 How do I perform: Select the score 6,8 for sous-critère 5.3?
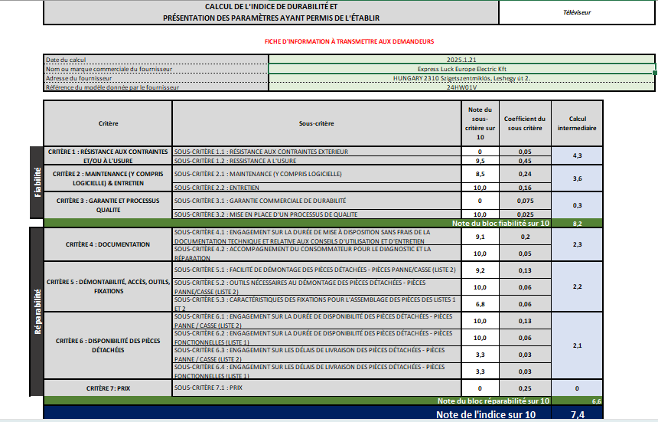480,303
